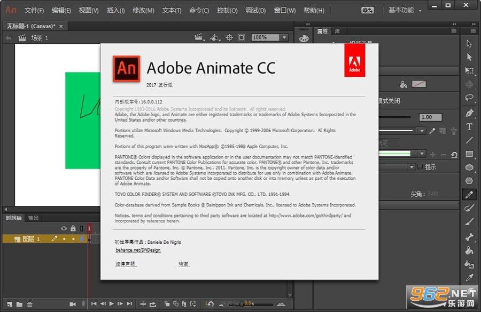Select the Line tool
481x312 pixels.
(x=469, y=140)
